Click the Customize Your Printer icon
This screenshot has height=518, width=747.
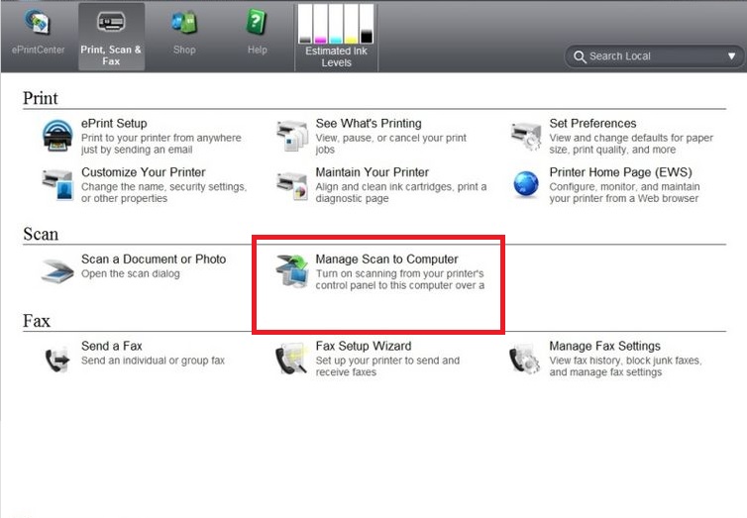57,185
